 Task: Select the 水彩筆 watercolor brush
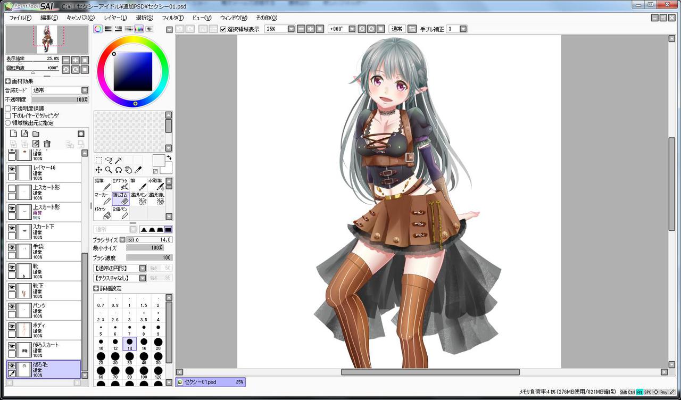[156, 184]
